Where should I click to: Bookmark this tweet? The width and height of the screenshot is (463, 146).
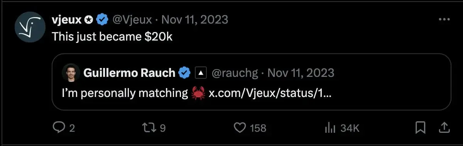(x=421, y=127)
